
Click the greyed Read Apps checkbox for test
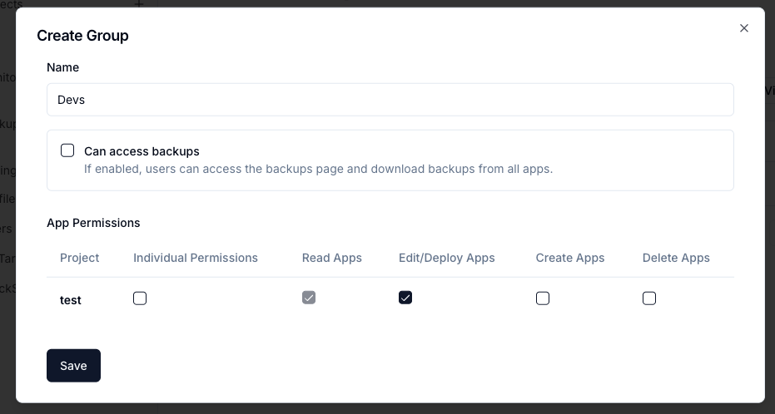[309, 298]
